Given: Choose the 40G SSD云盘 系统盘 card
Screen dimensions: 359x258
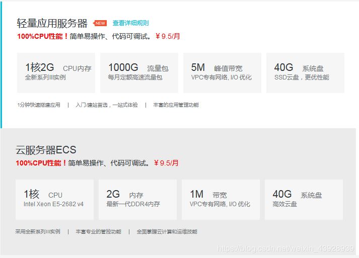Looking at the screenshot, I should click(x=306, y=73).
